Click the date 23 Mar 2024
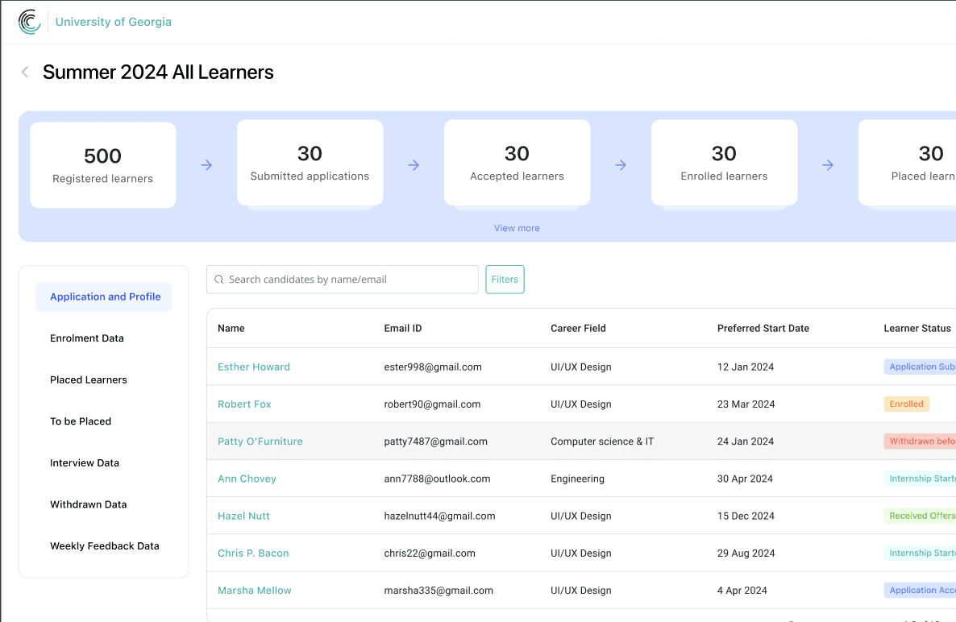Viewport: 956px width, 622px height. [x=746, y=404]
